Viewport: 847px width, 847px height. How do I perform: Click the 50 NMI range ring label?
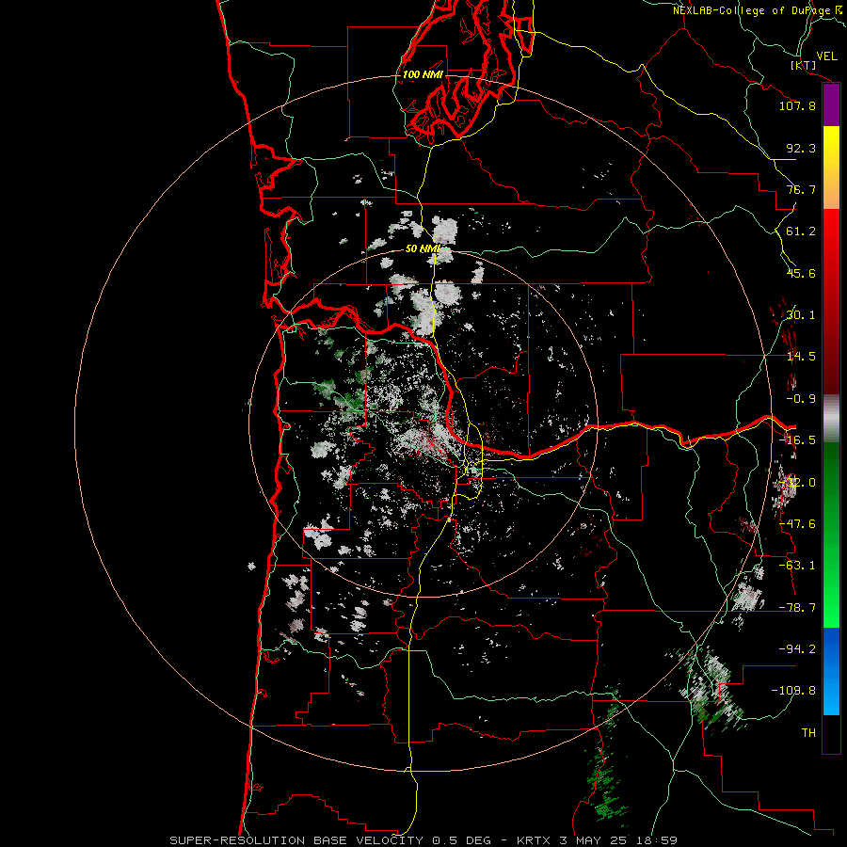pyautogui.click(x=423, y=249)
